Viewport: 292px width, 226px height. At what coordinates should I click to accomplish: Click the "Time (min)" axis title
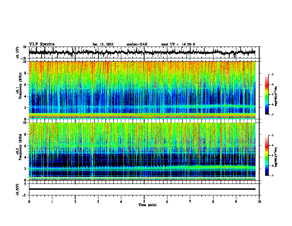click(147, 205)
